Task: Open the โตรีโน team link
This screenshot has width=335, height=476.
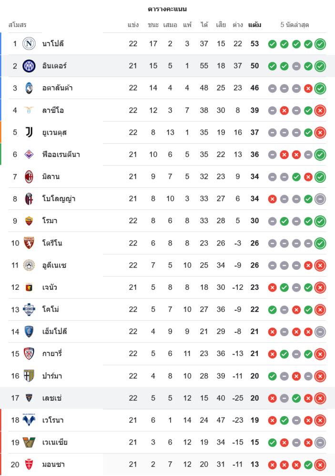Action: [52, 243]
